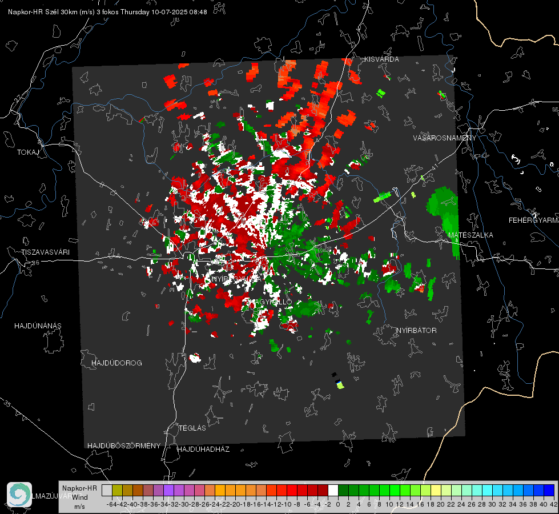
Task: Pick the dark blue last swatch in the legend
Action: [549, 491]
